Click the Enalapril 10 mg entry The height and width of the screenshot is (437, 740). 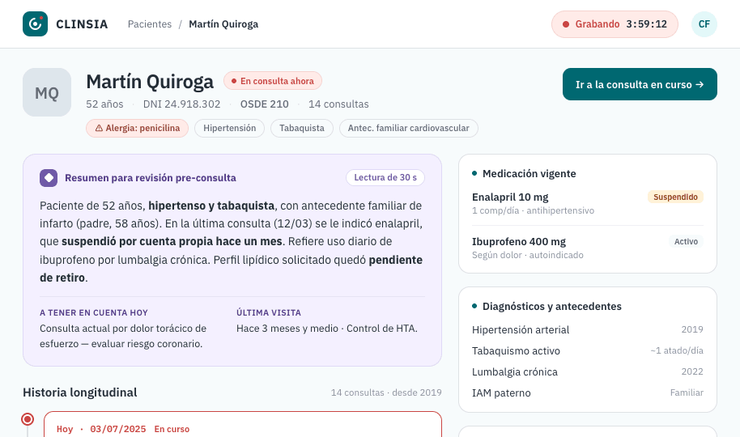click(x=588, y=203)
